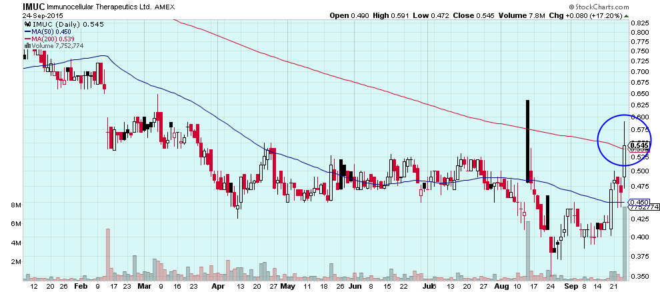Click the 0.500 price axis label
Image resolution: width=660 pixels, height=292 pixels.
(639, 171)
